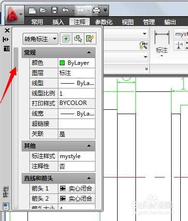Open the lower ribbon dropdown arrow
Viewport: 188px width, 221px height.
[146, 57]
